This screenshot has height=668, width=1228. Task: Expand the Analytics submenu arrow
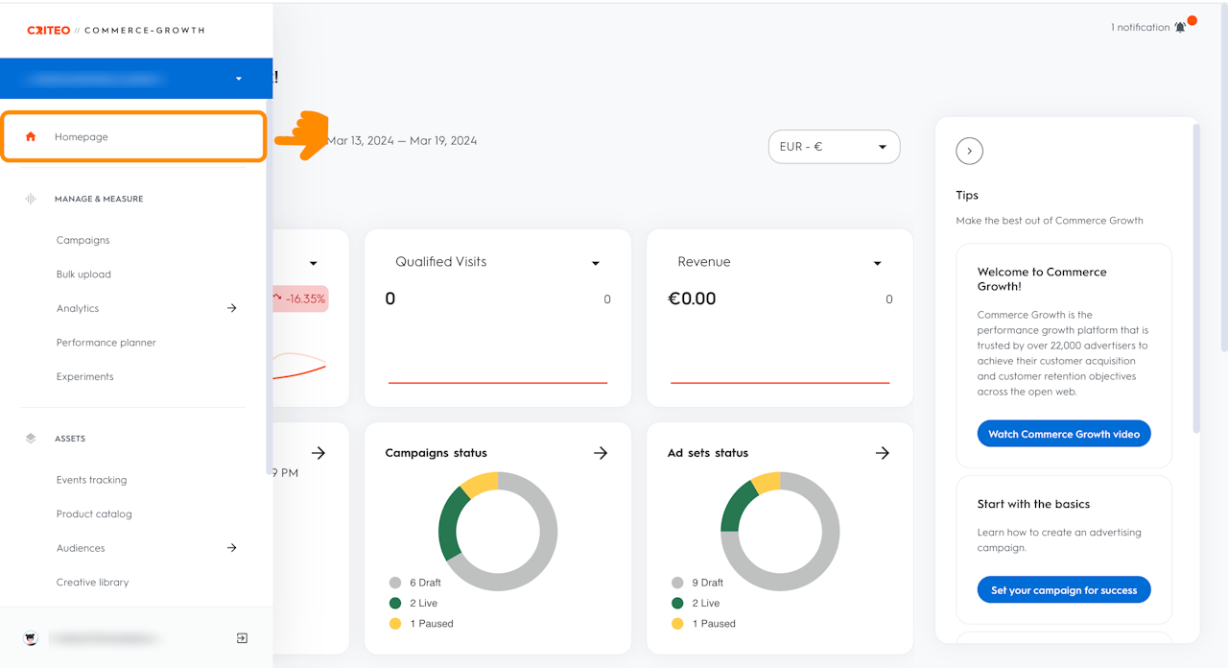pos(231,308)
